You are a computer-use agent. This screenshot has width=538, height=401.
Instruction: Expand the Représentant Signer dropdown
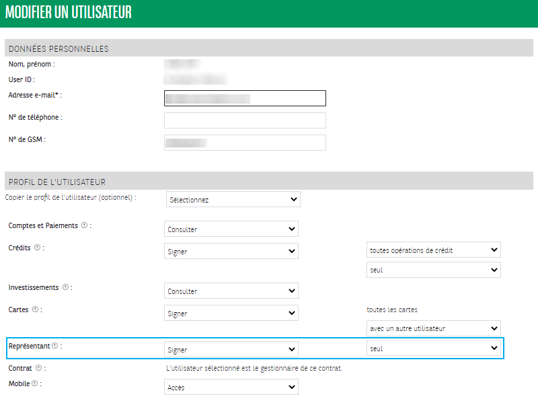click(x=231, y=350)
